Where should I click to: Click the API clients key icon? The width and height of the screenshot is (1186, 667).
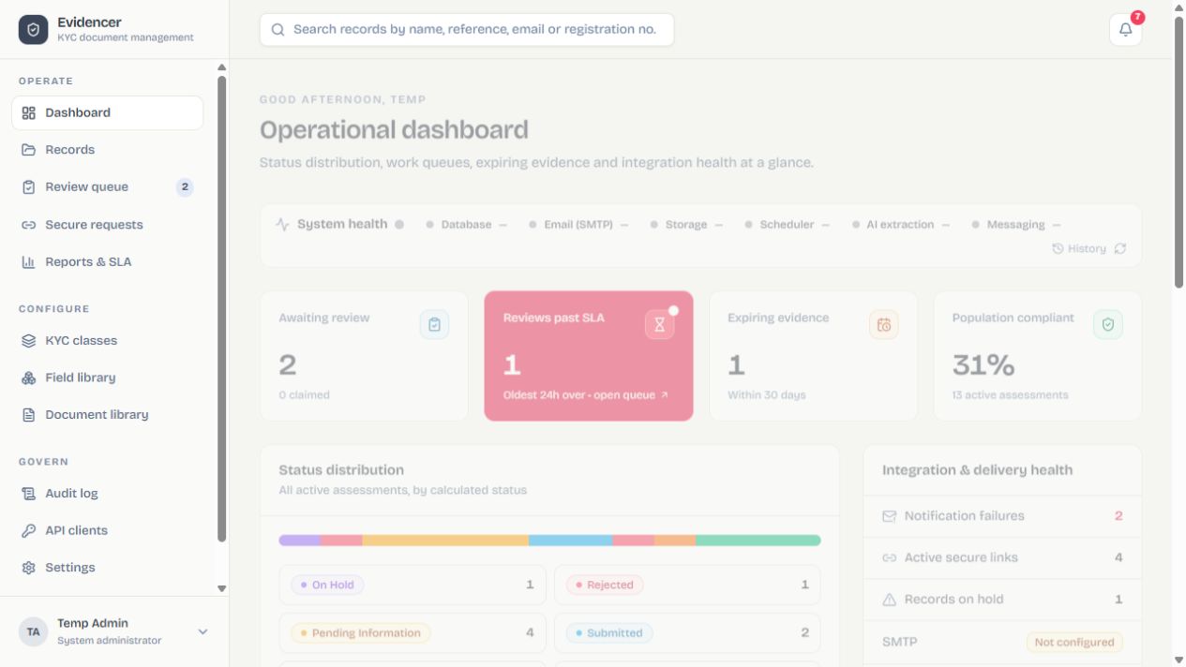pyautogui.click(x=28, y=530)
